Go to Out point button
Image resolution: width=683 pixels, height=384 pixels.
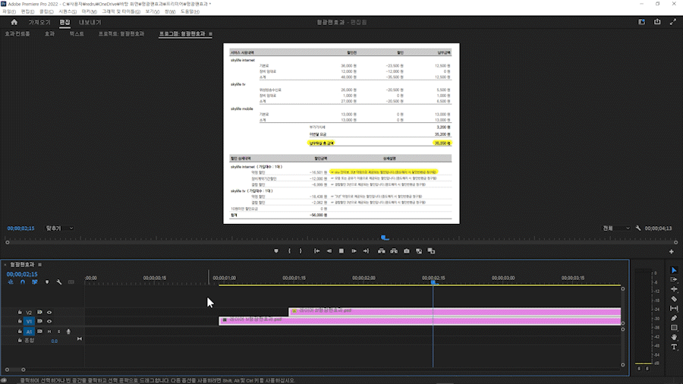point(366,251)
